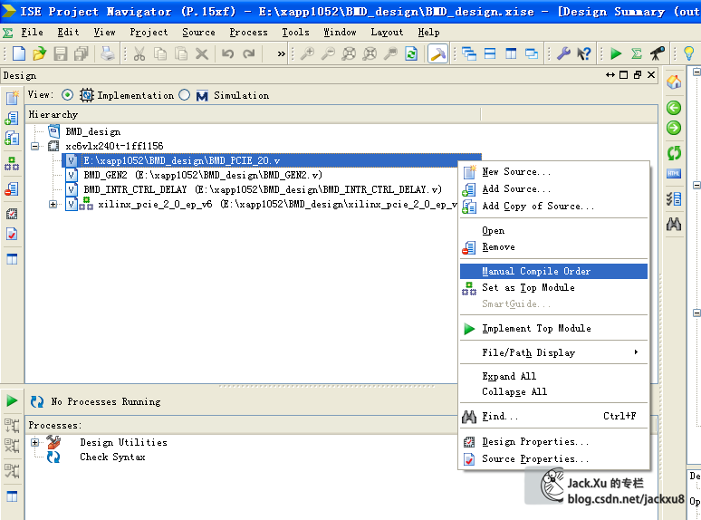Viewport: 701px width, 520px height.
Task: Click the green Run arrow in toolbar
Action: point(616,53)
